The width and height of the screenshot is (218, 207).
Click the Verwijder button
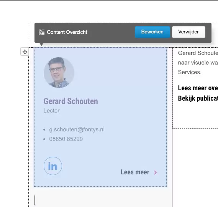(x=188, y=32)
